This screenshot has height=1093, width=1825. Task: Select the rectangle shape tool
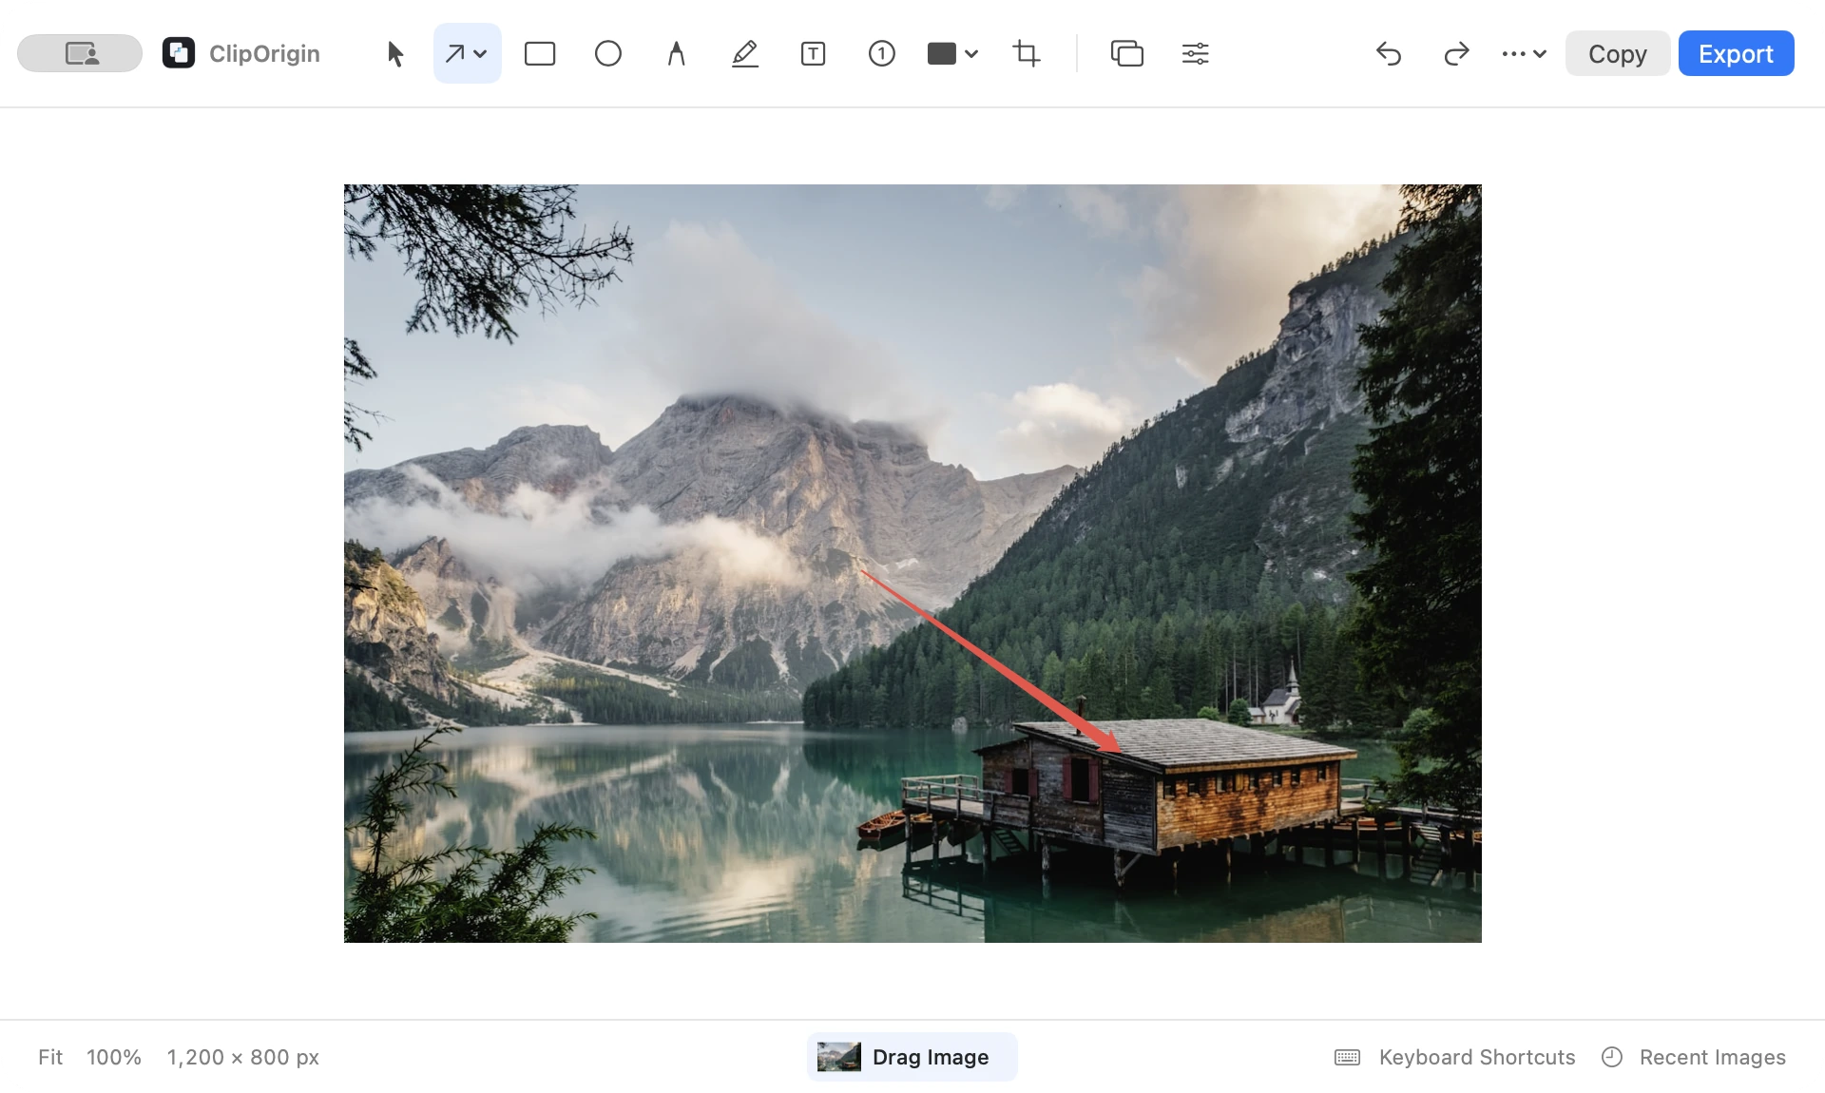pos(540,54)
